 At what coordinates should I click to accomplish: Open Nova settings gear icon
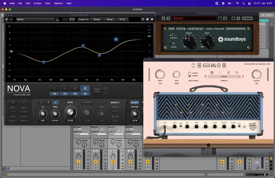click(x=147, y=19)
